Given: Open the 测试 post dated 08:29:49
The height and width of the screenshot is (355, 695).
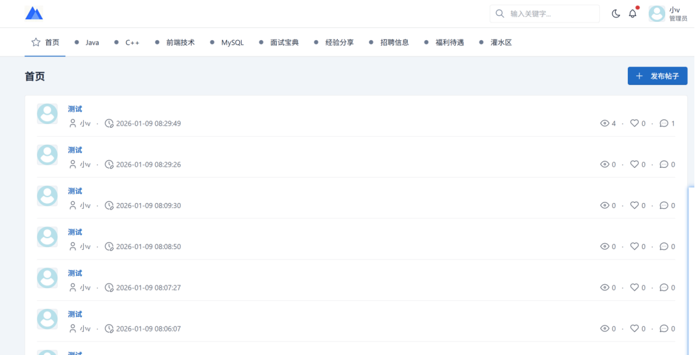Looking at the screenshot, I should pos(75,109).
